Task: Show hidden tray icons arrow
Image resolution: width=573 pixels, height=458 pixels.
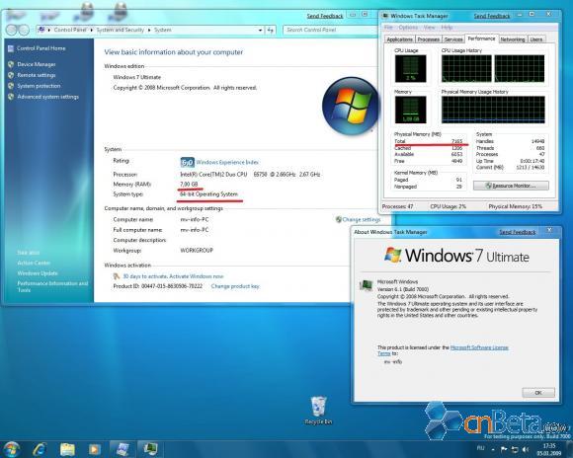Action: 493,449
